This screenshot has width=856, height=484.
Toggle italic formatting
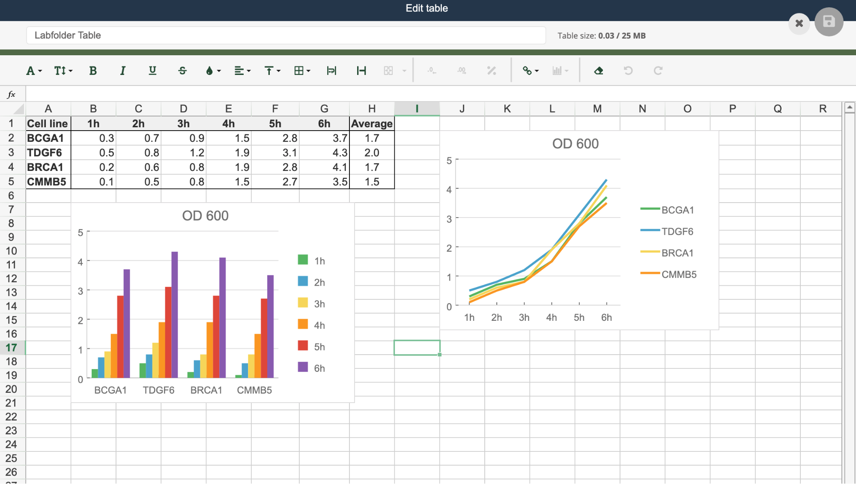(x=122, y=71)
